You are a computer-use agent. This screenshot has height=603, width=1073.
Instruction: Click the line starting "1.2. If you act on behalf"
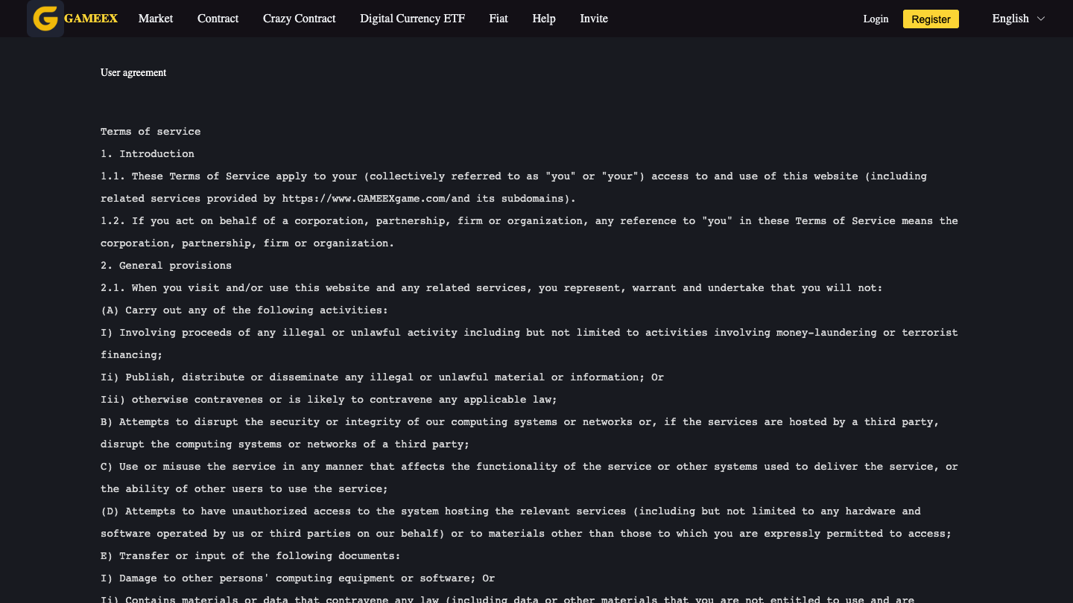(529, 232)
